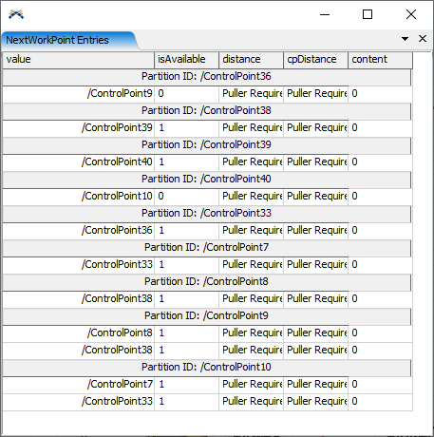
Task: Select Partition ID /ControlPoint40 group row
Action: [207, 180]
